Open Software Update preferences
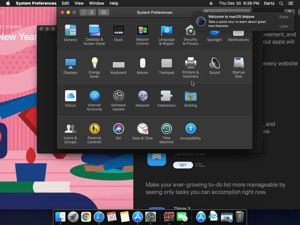The image size is (300, 225). click(118, 101)
